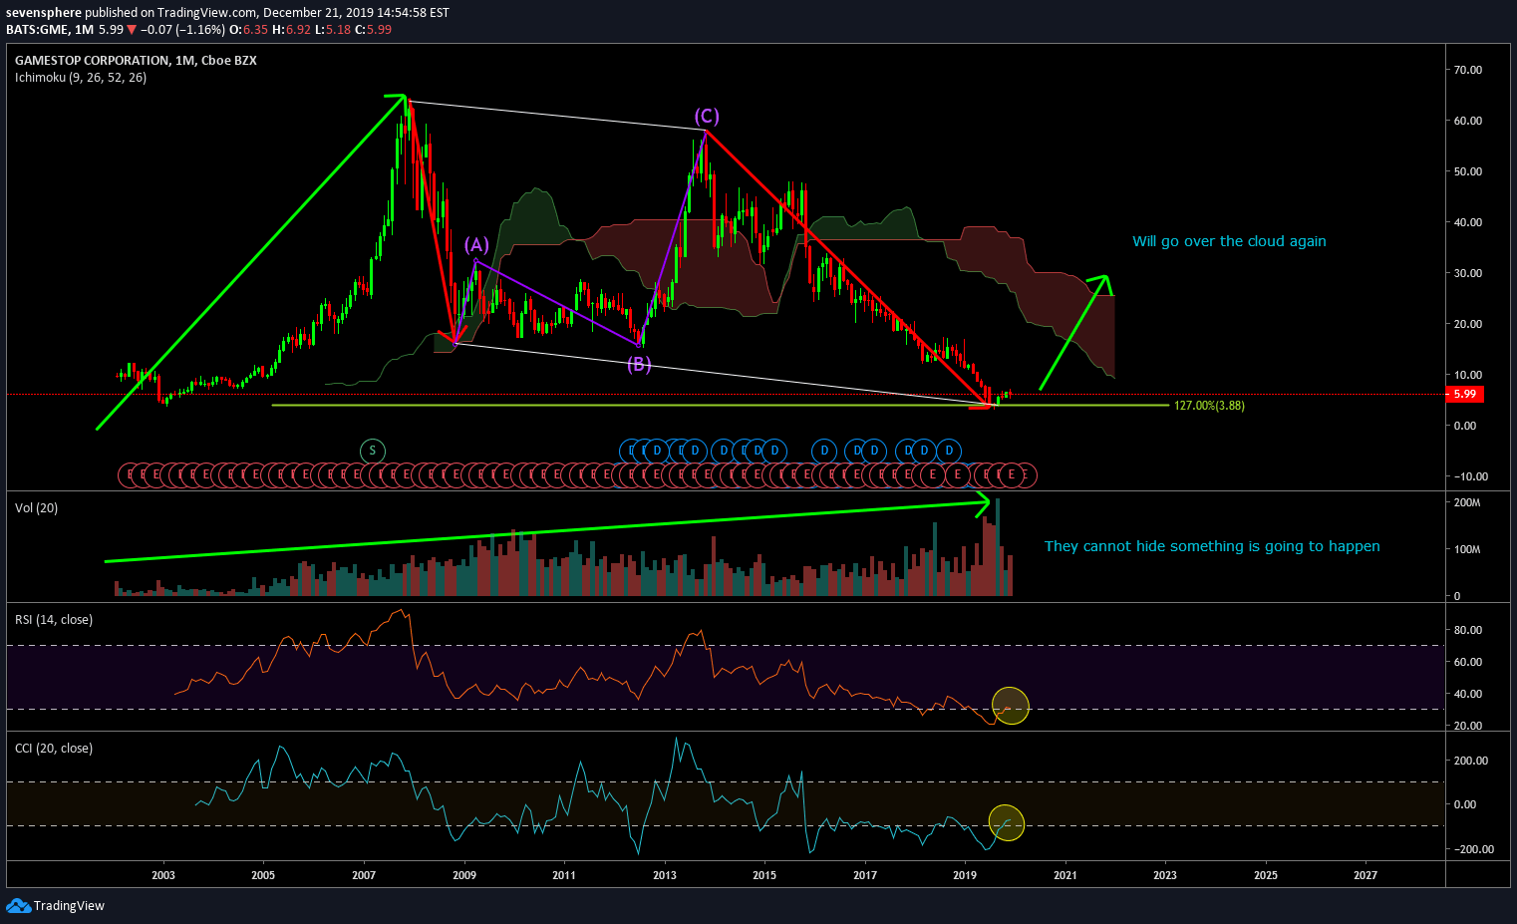Image resolution: width=1517 pixels, height=924 pixels.
Task: Click the 2015 year on time axis
Action: coord(764,876)
